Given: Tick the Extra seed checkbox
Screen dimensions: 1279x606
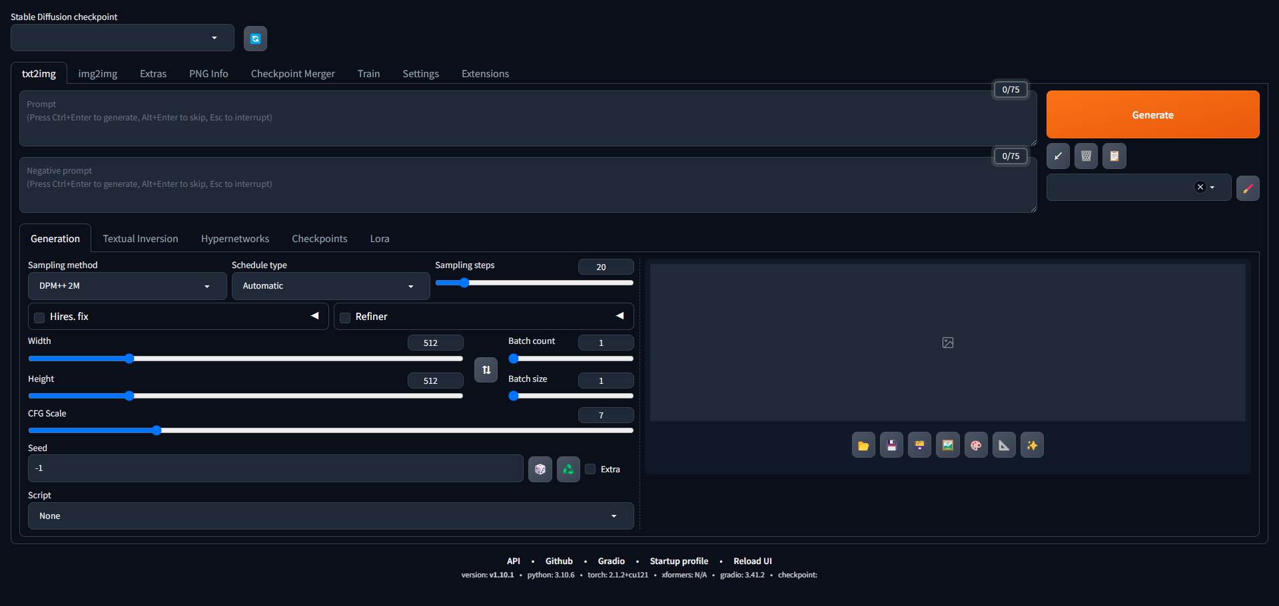Looking at the screenshot, I should (590, 469).
